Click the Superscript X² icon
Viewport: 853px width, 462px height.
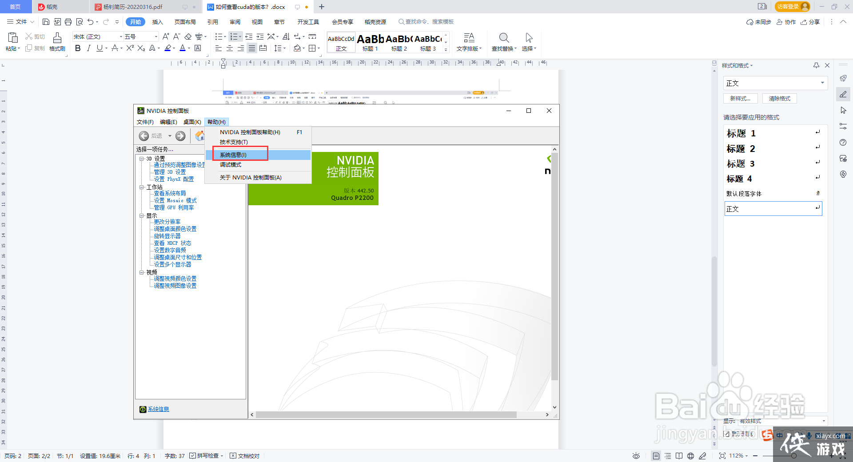(x=130, y=48)
